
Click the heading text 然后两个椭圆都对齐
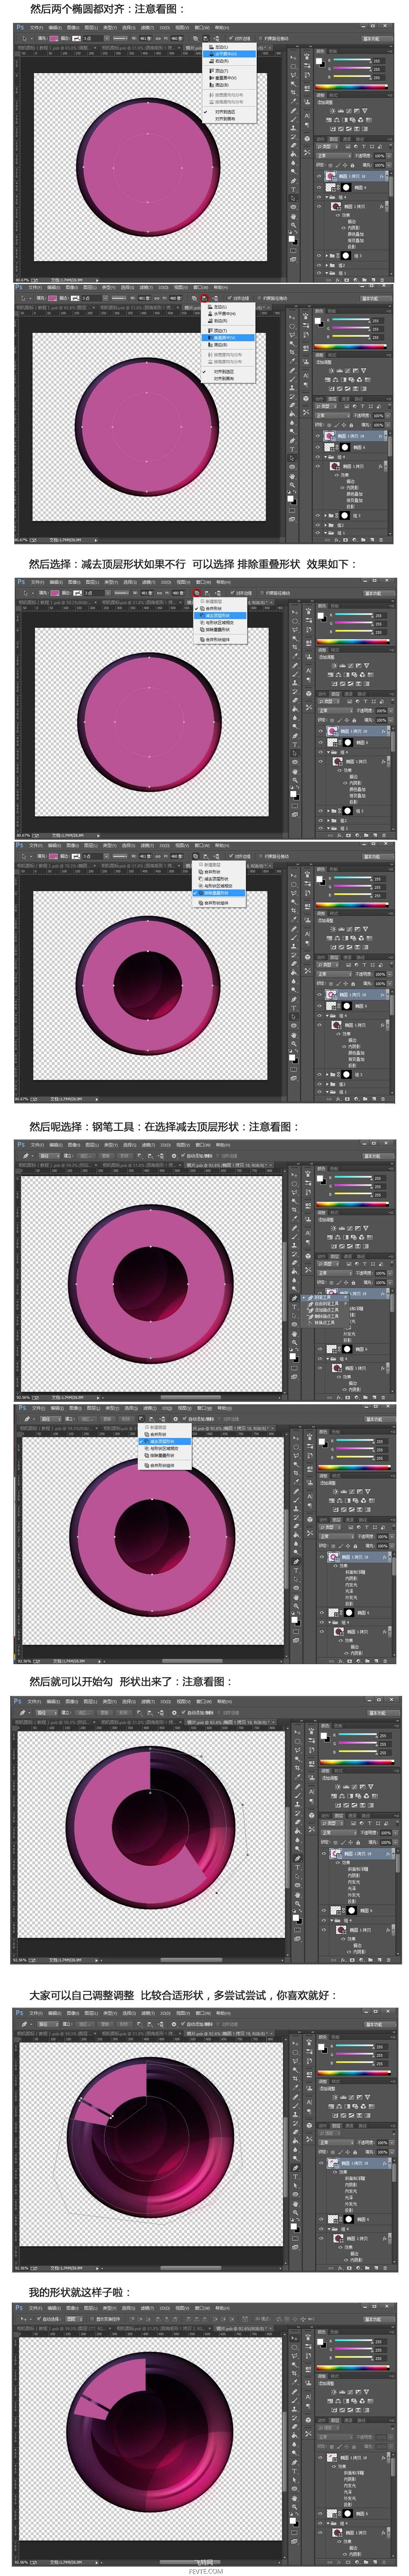79,9
